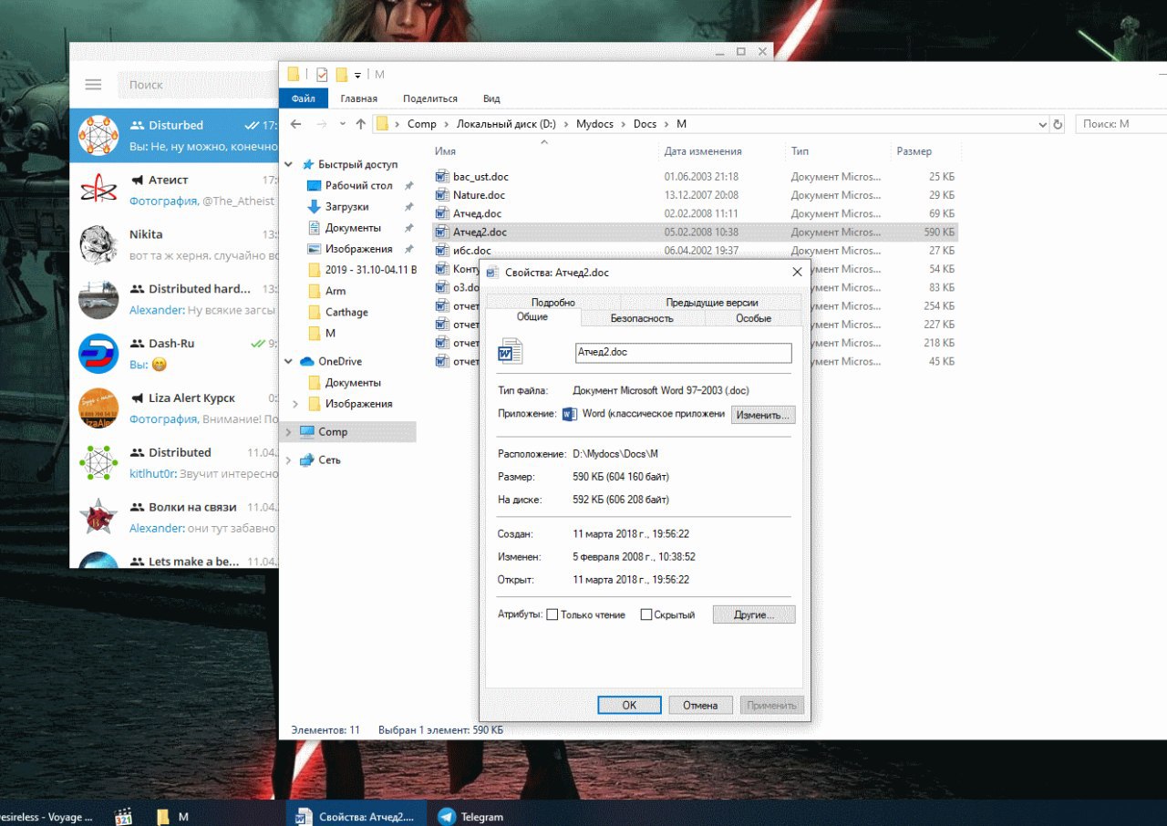Click the Liza Alert Курск avatar in Telegram
The height and width of the screenshot is (826, 1167).
point(98,408)
